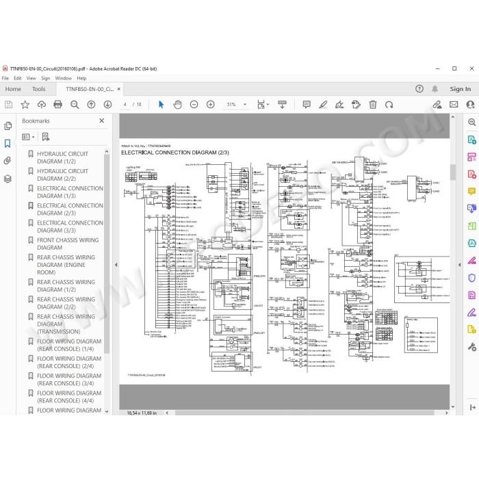Open Layers panel in left sidebar

pos(8,179)
